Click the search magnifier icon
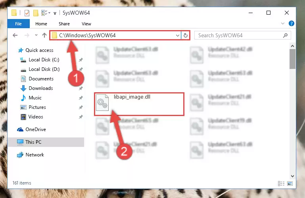Viewport: 305px width, 198px height. click(285, 35)
